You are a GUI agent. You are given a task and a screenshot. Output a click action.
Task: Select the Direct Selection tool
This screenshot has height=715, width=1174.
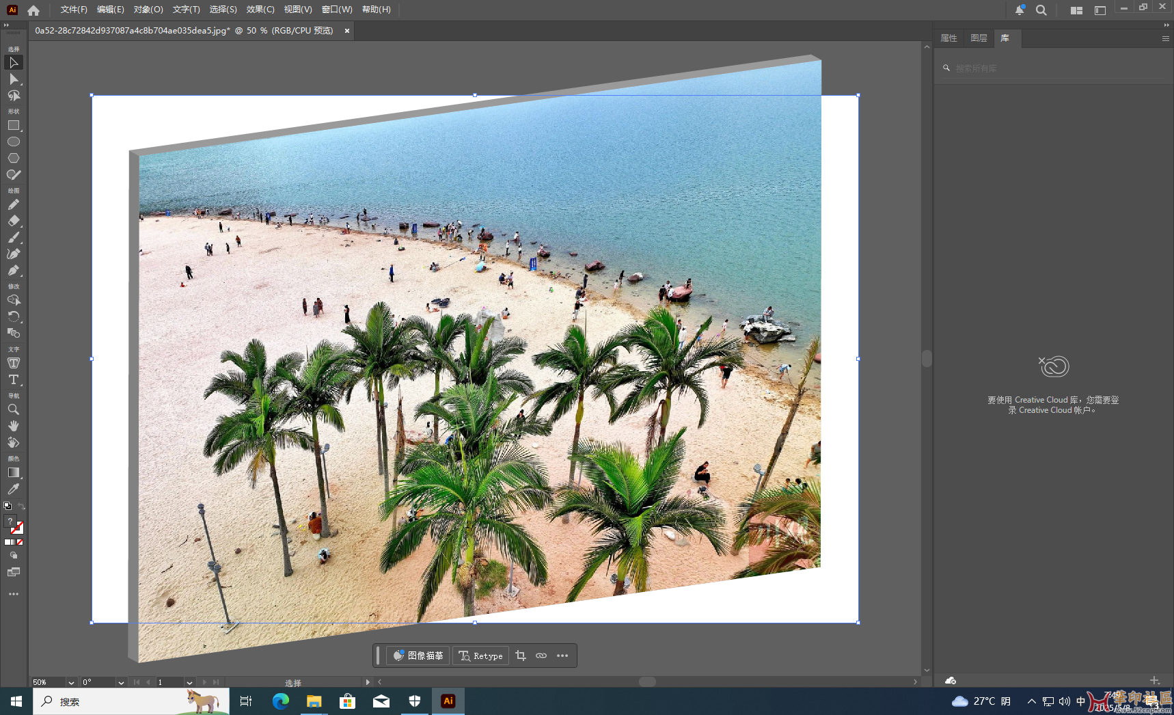13,79
